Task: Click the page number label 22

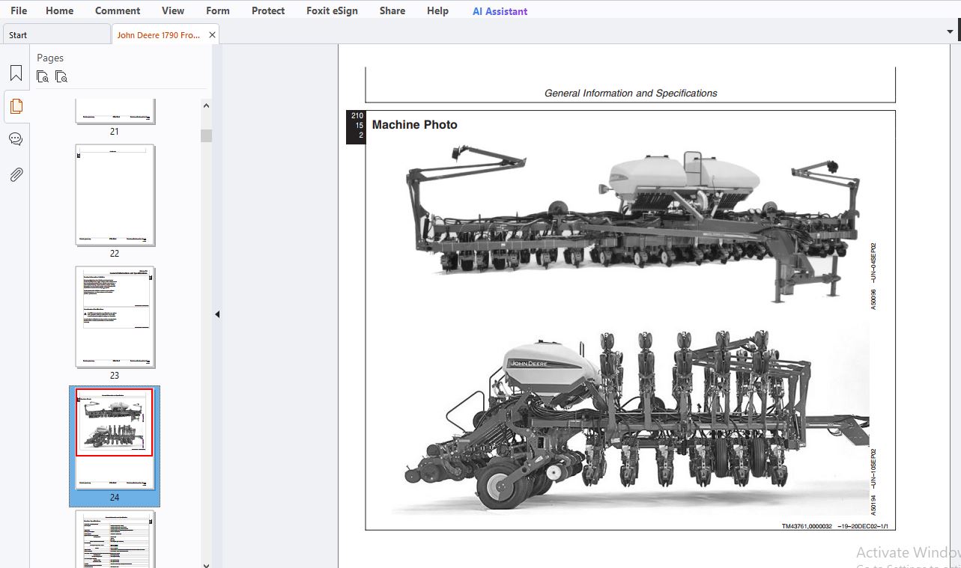Action: pyautogui.click(x=115, y=254)
